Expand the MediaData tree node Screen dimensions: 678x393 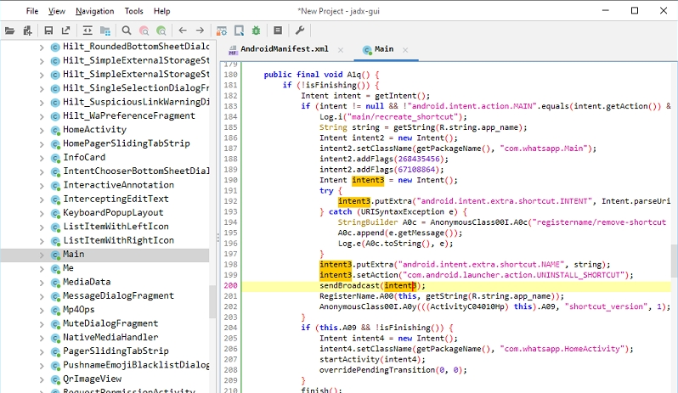click(42, 282)
